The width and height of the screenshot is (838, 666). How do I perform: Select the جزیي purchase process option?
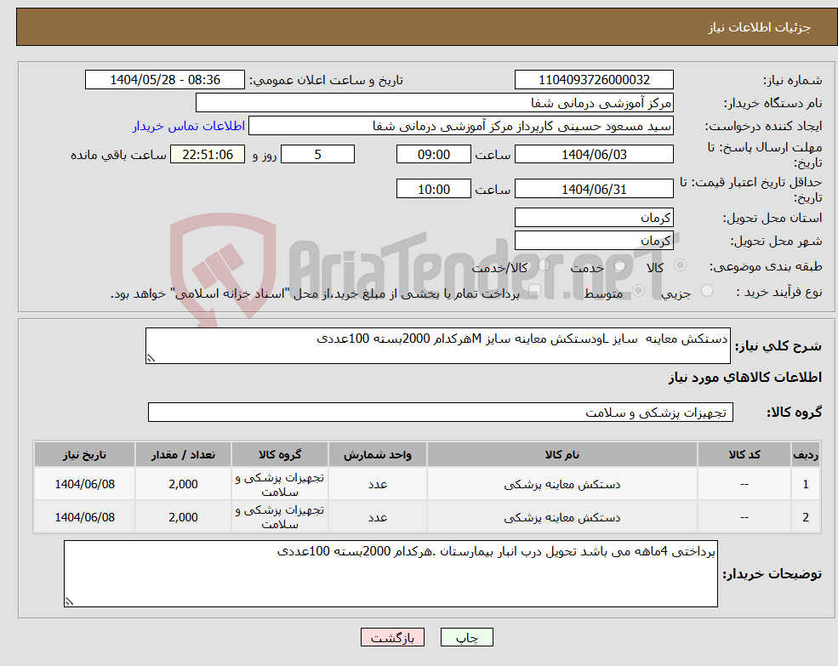(x=709, y=289)
